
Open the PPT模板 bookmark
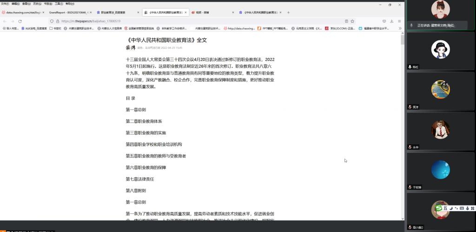click(272, 28)
